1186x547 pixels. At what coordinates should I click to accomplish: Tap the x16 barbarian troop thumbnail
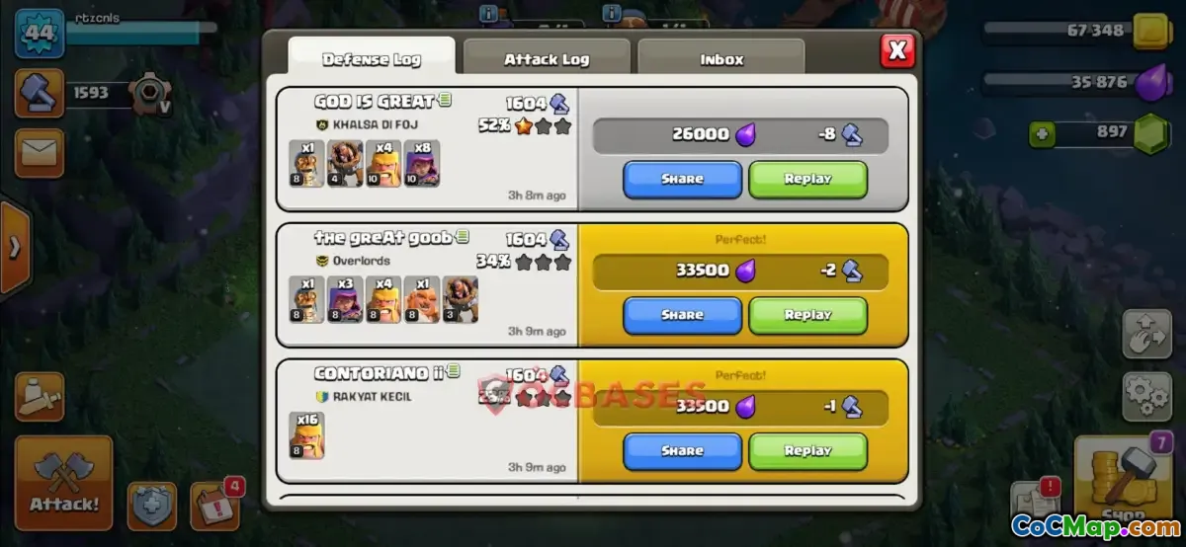307,436
